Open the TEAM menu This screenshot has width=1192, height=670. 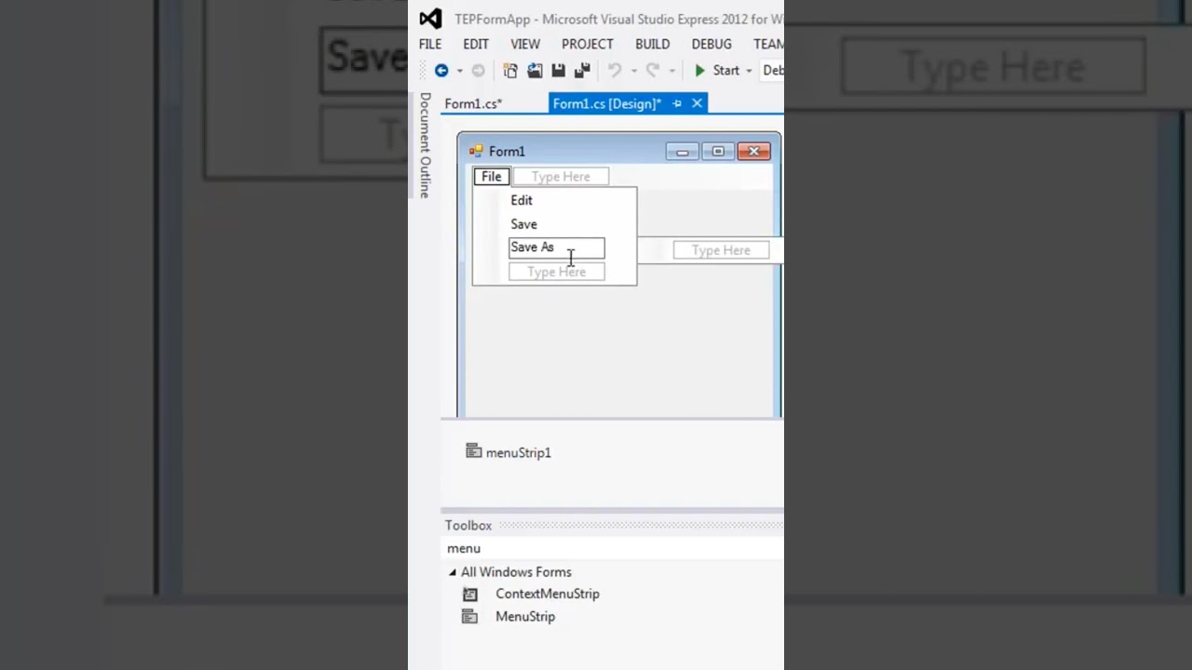tap(768, 44)
